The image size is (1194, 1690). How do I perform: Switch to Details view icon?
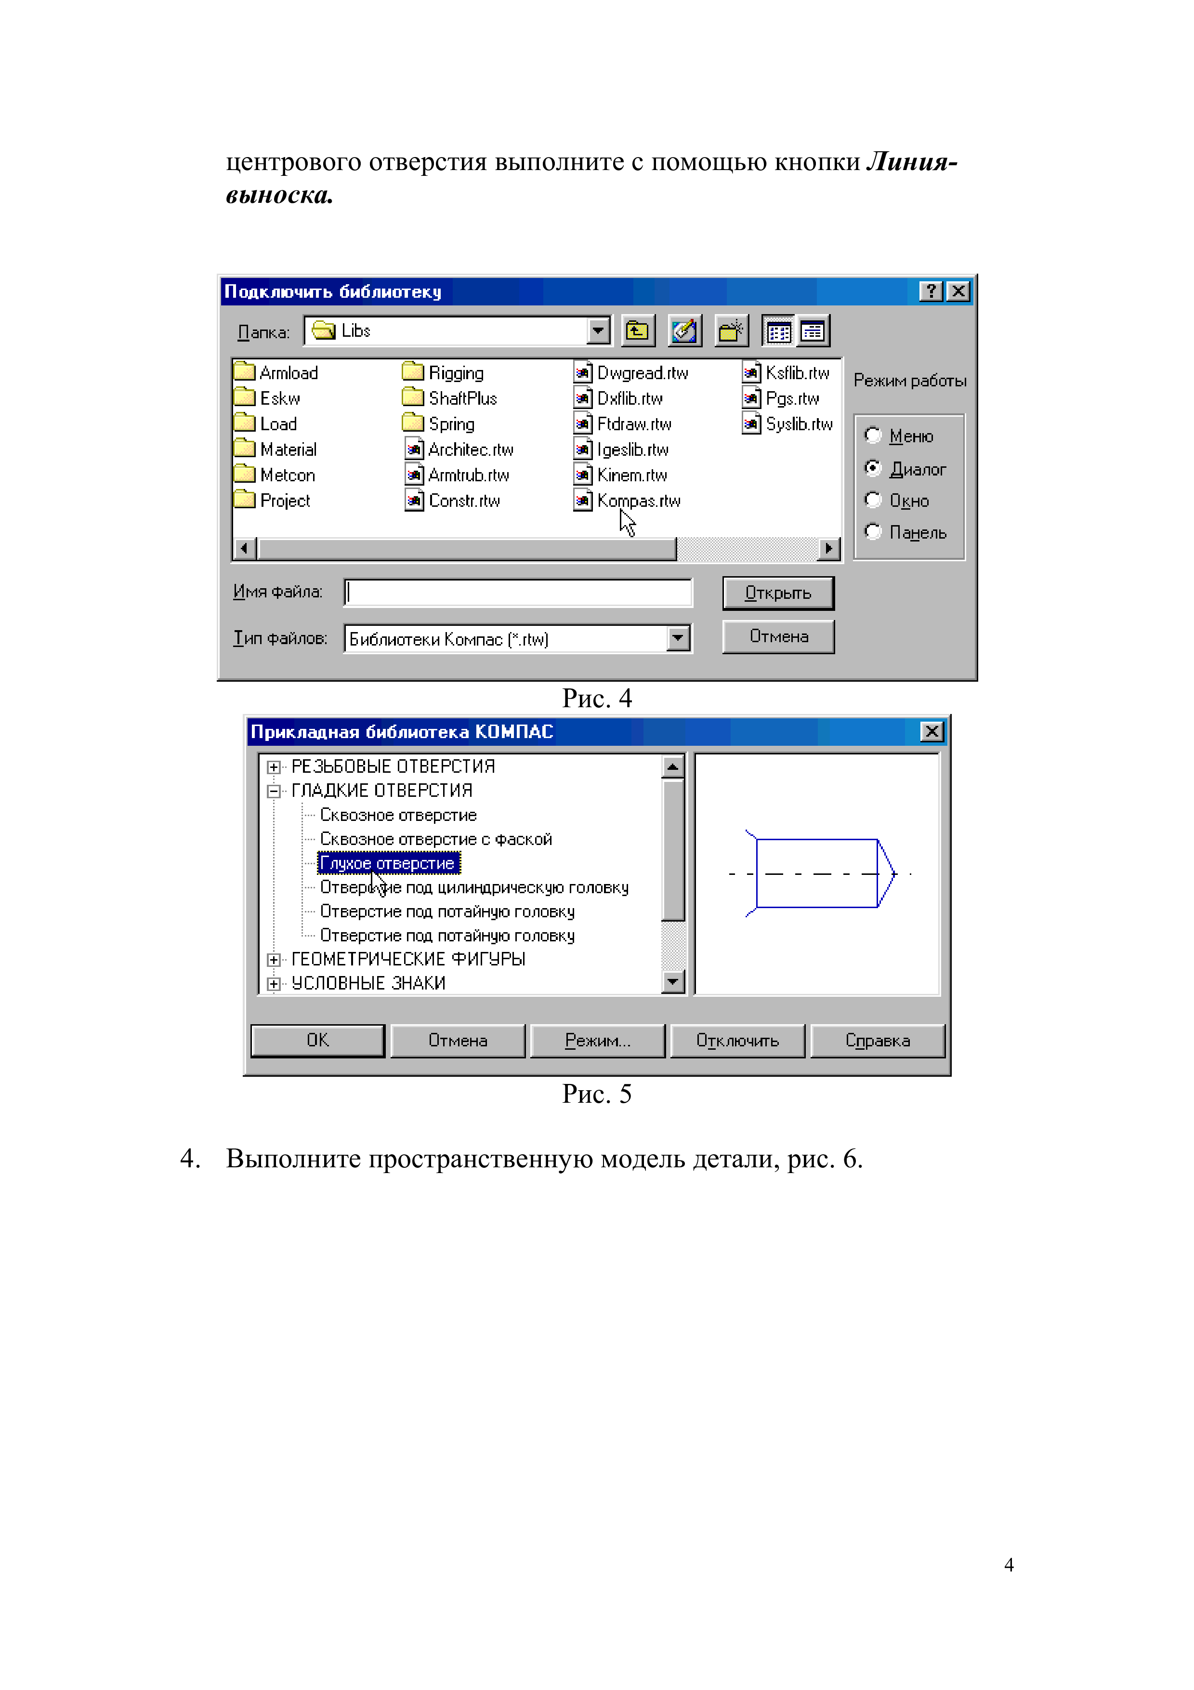point(813,331)
